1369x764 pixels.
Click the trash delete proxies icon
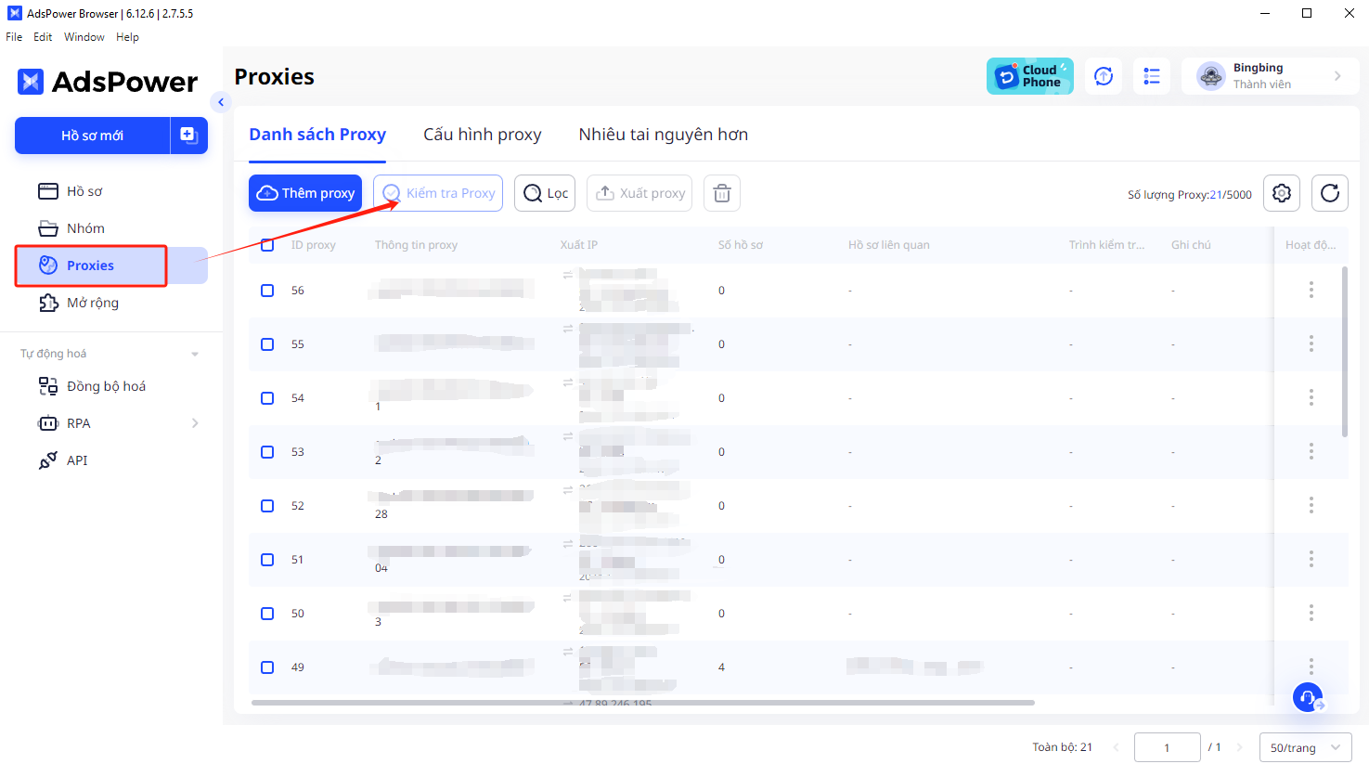722,193
